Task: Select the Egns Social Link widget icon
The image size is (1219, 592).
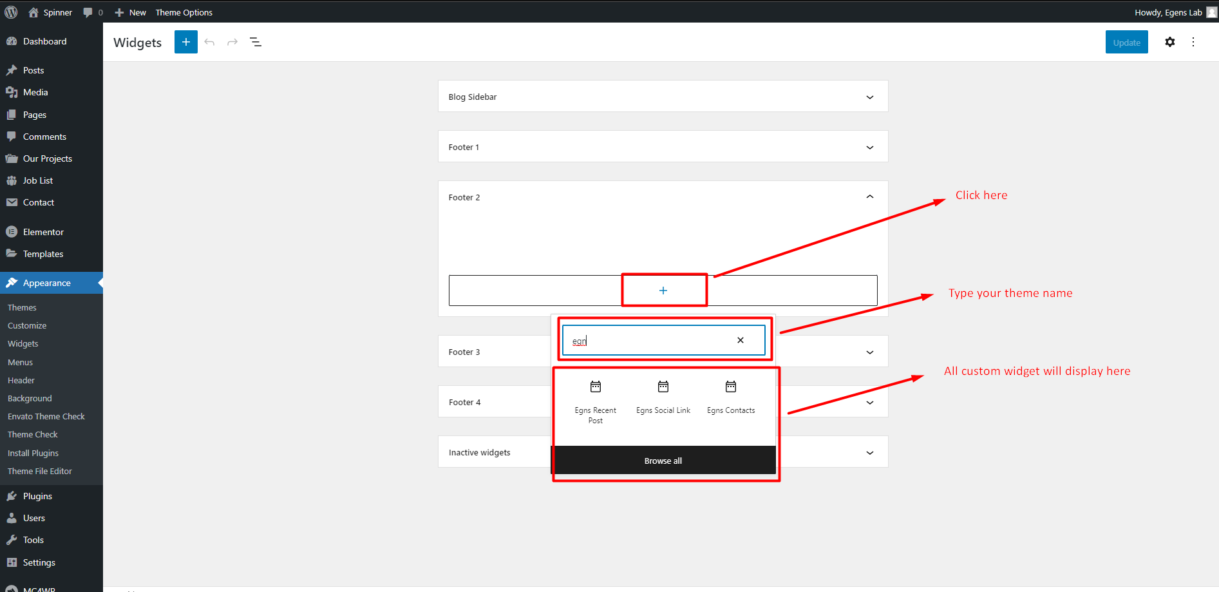Action: pos(663,387)
